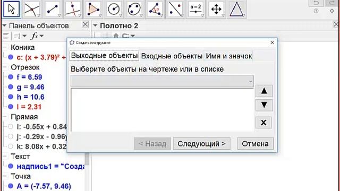
Task: Open the object selection combo box in dialog
Action: [x=162, y=81]
